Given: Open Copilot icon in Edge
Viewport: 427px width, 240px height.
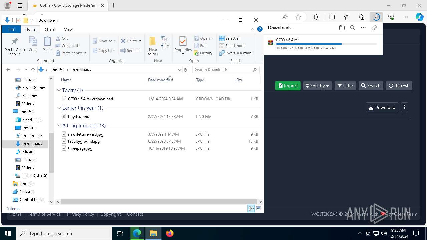Looking at the screenshot, I should tap(419, 17).
